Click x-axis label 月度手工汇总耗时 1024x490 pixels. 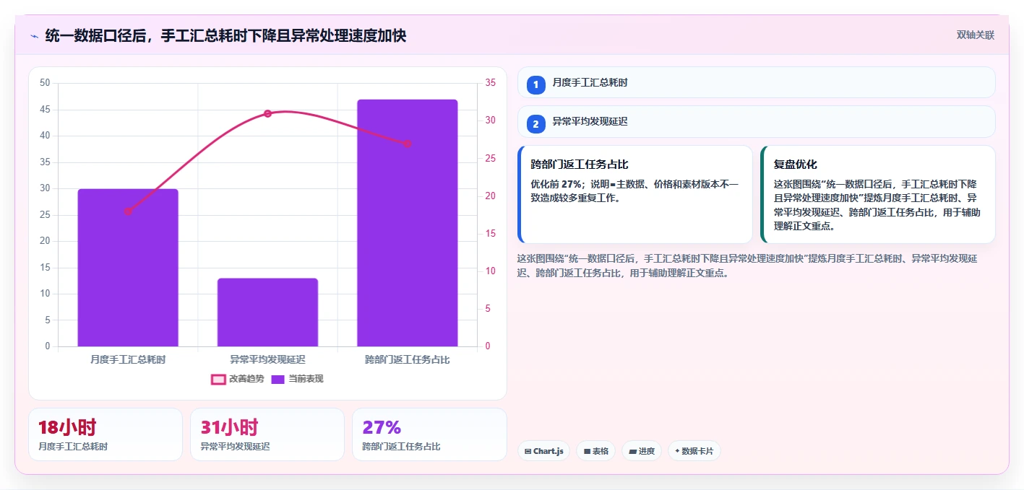tap(128, 359)
